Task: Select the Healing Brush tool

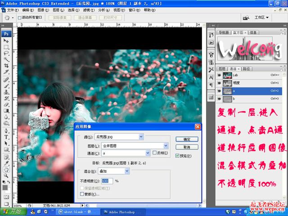Action: [x=6, y=79]
